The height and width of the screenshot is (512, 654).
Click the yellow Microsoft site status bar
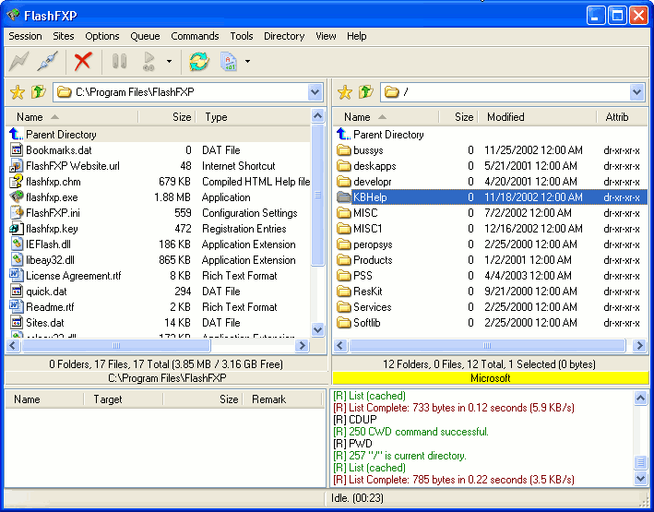pos(490,378)
